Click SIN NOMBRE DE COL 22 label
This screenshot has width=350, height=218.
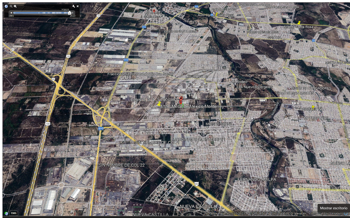pos(121,165)
